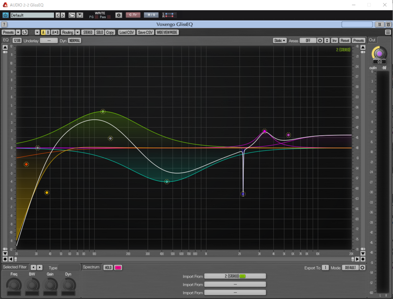Enable the WRITE Para checkbox
393x299 pixels.
(x=109, y=17)
